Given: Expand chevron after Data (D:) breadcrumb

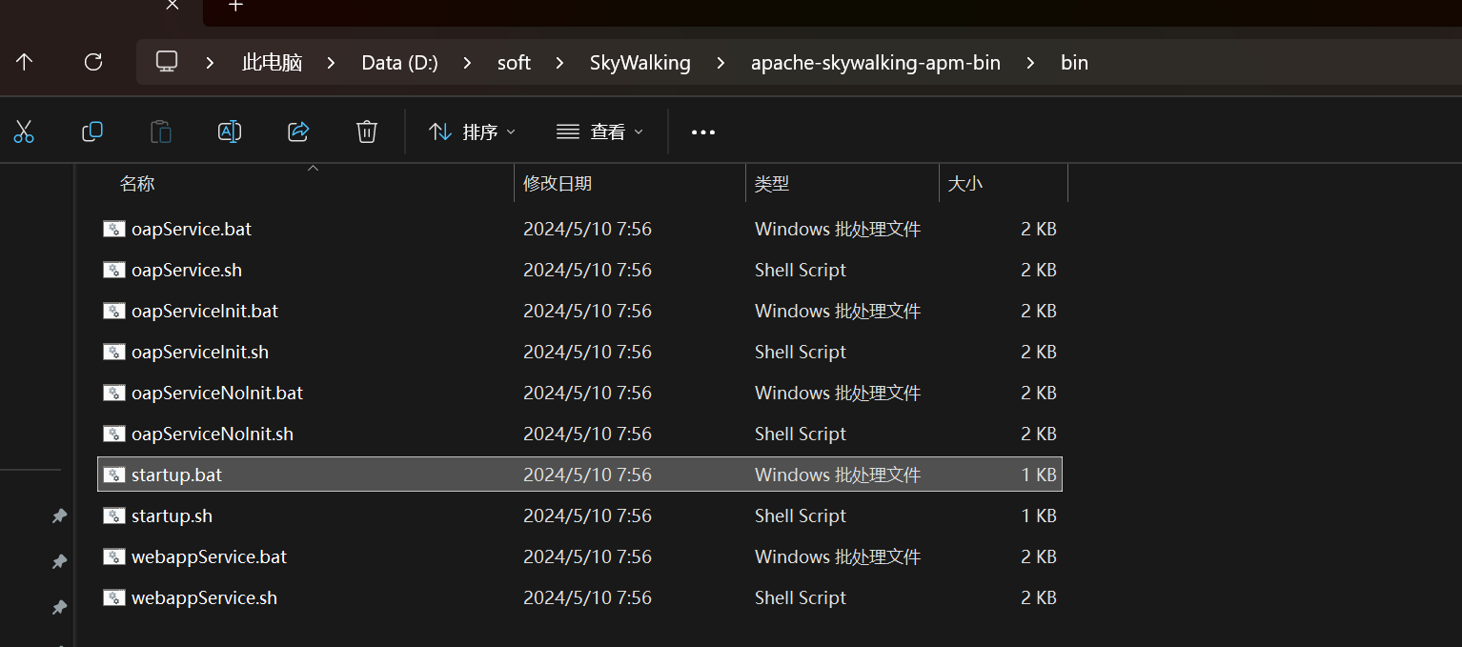Looking at the screenshot, I should 467,63.
